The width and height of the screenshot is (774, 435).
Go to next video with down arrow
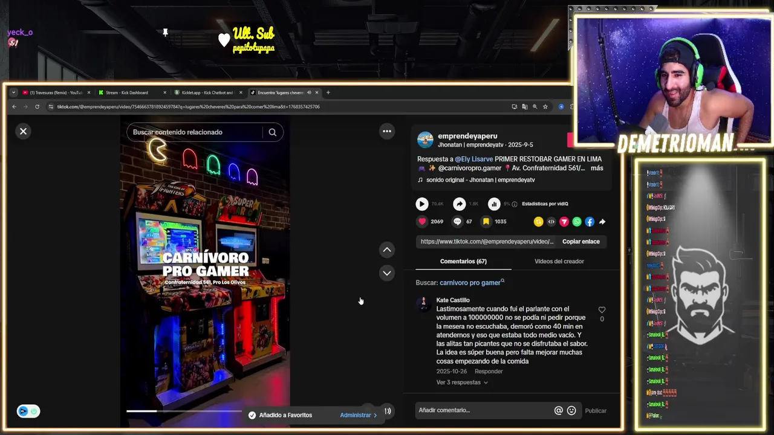[387, 273]
